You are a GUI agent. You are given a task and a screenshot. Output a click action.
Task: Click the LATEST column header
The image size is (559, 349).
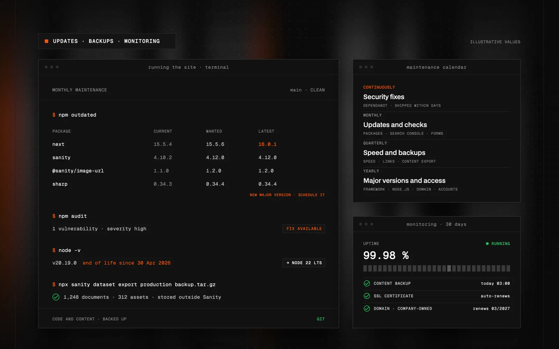pyautogui.click(x=266, y=131)
